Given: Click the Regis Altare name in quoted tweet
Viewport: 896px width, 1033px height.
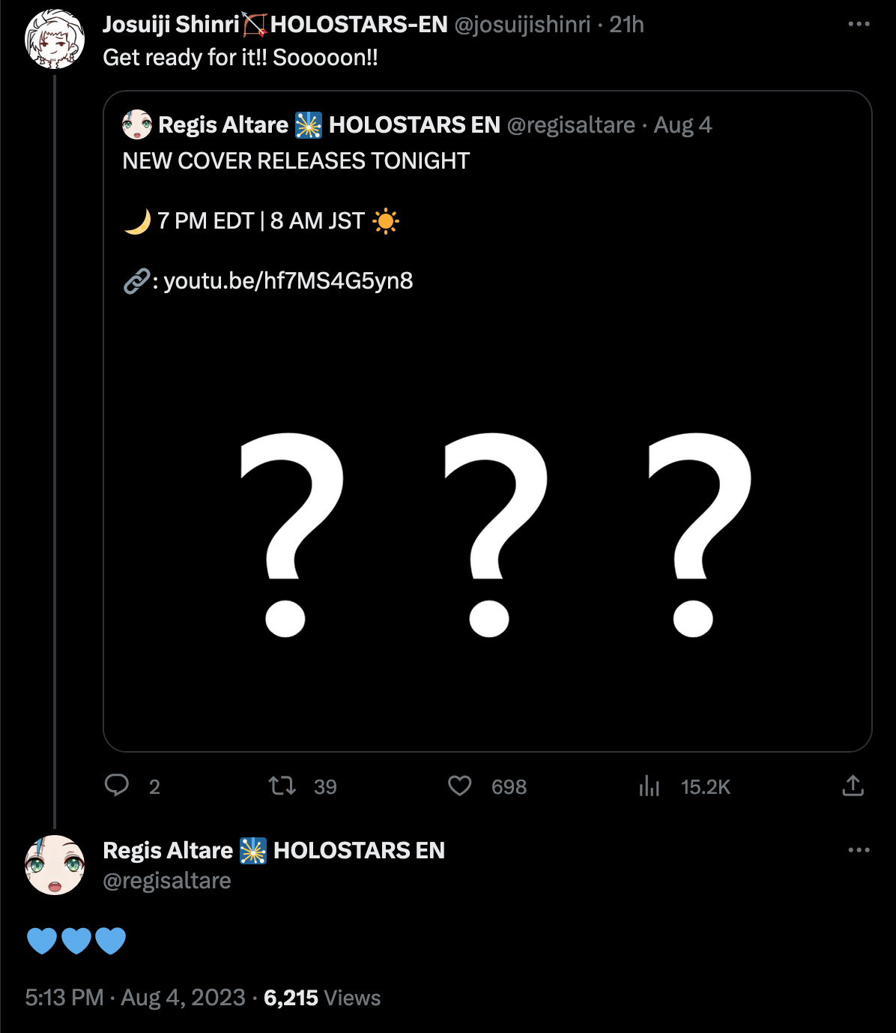Looking at the screenshot, I should click(223, 124).
